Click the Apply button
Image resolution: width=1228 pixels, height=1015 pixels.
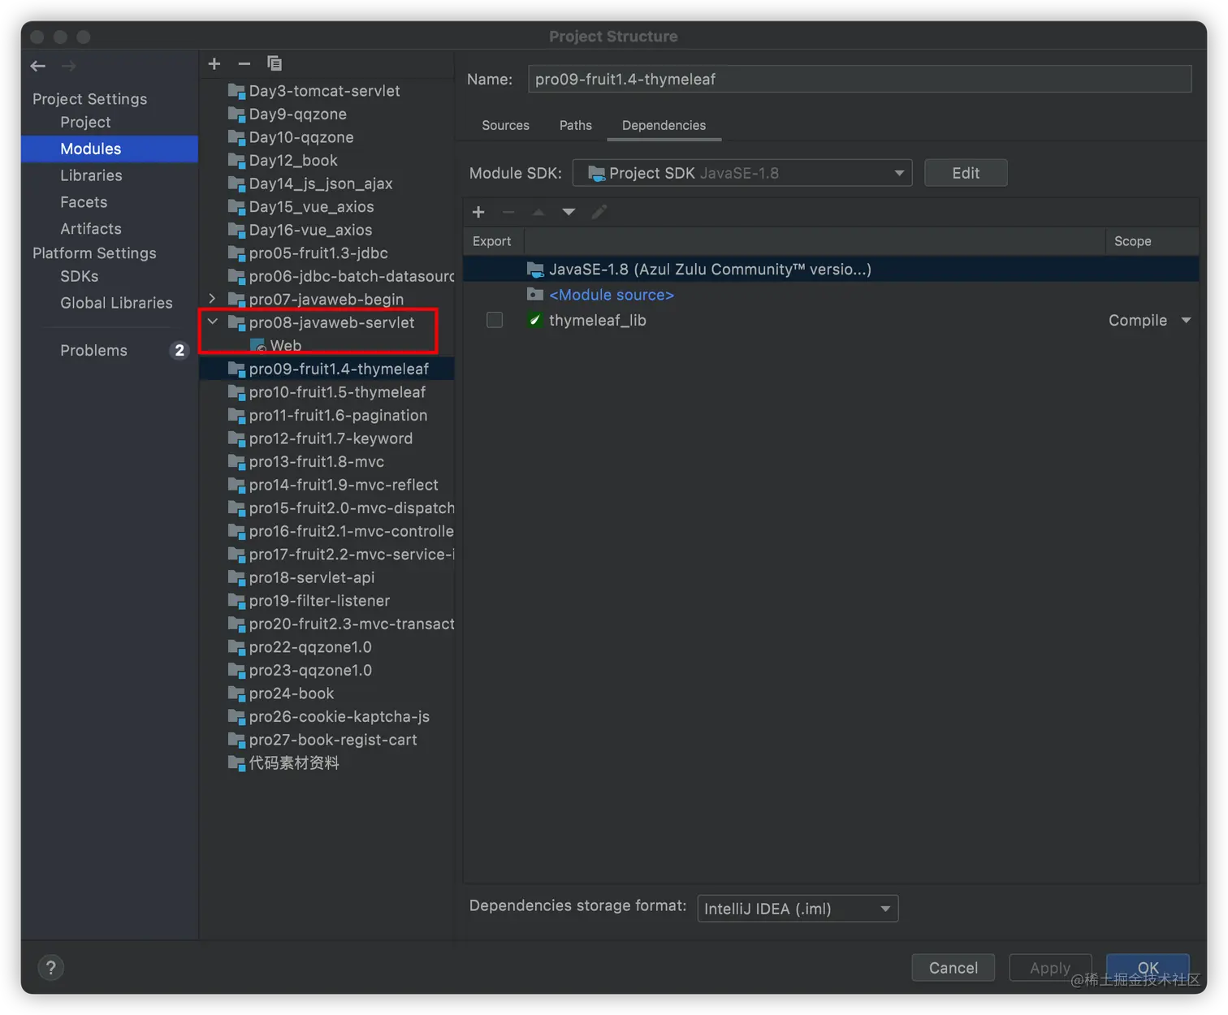tap(1050, 967)
